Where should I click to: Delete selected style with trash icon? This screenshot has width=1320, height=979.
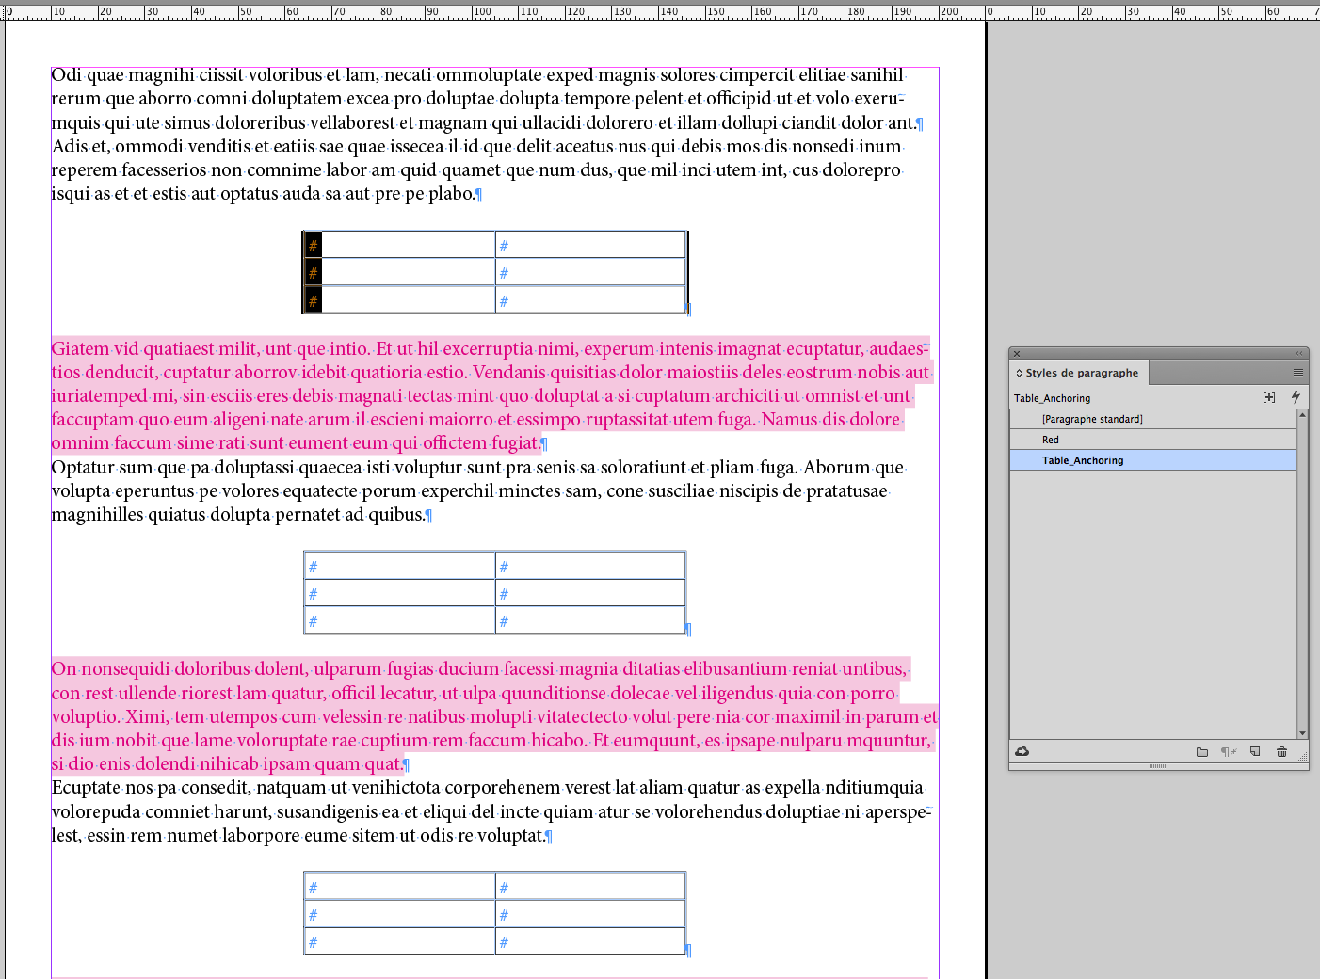point(1281,751)
